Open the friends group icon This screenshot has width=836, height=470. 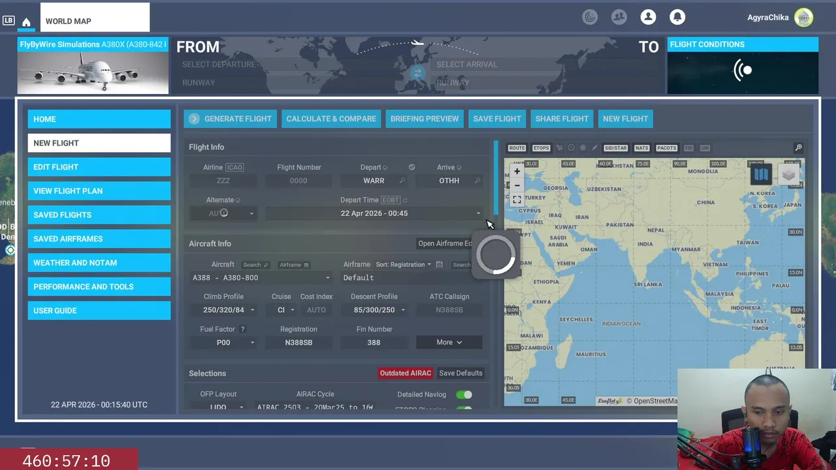pyautogui.click(x=619, y=17)
